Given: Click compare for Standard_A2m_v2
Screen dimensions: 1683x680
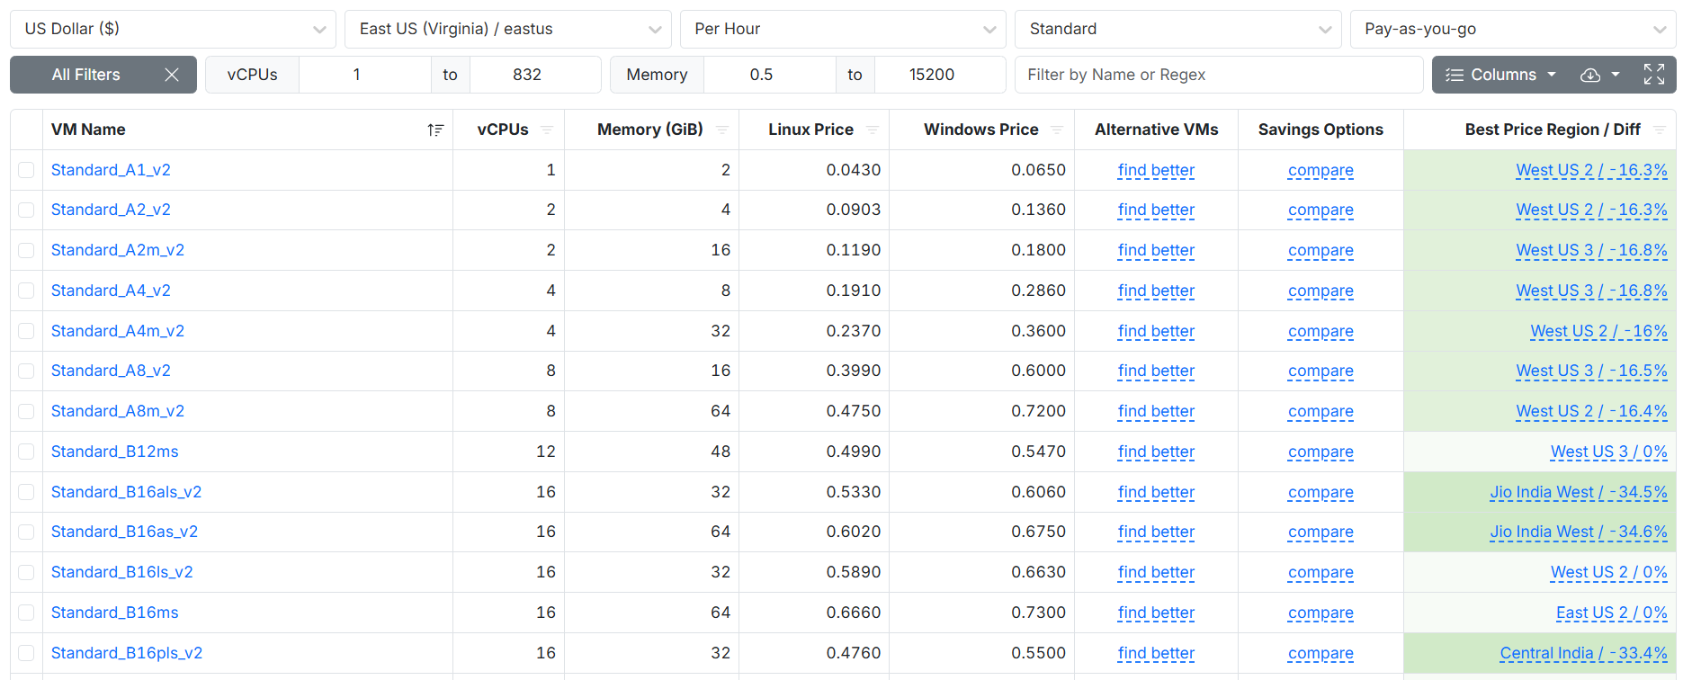Looking at the screenshot, I should 1320,250.
